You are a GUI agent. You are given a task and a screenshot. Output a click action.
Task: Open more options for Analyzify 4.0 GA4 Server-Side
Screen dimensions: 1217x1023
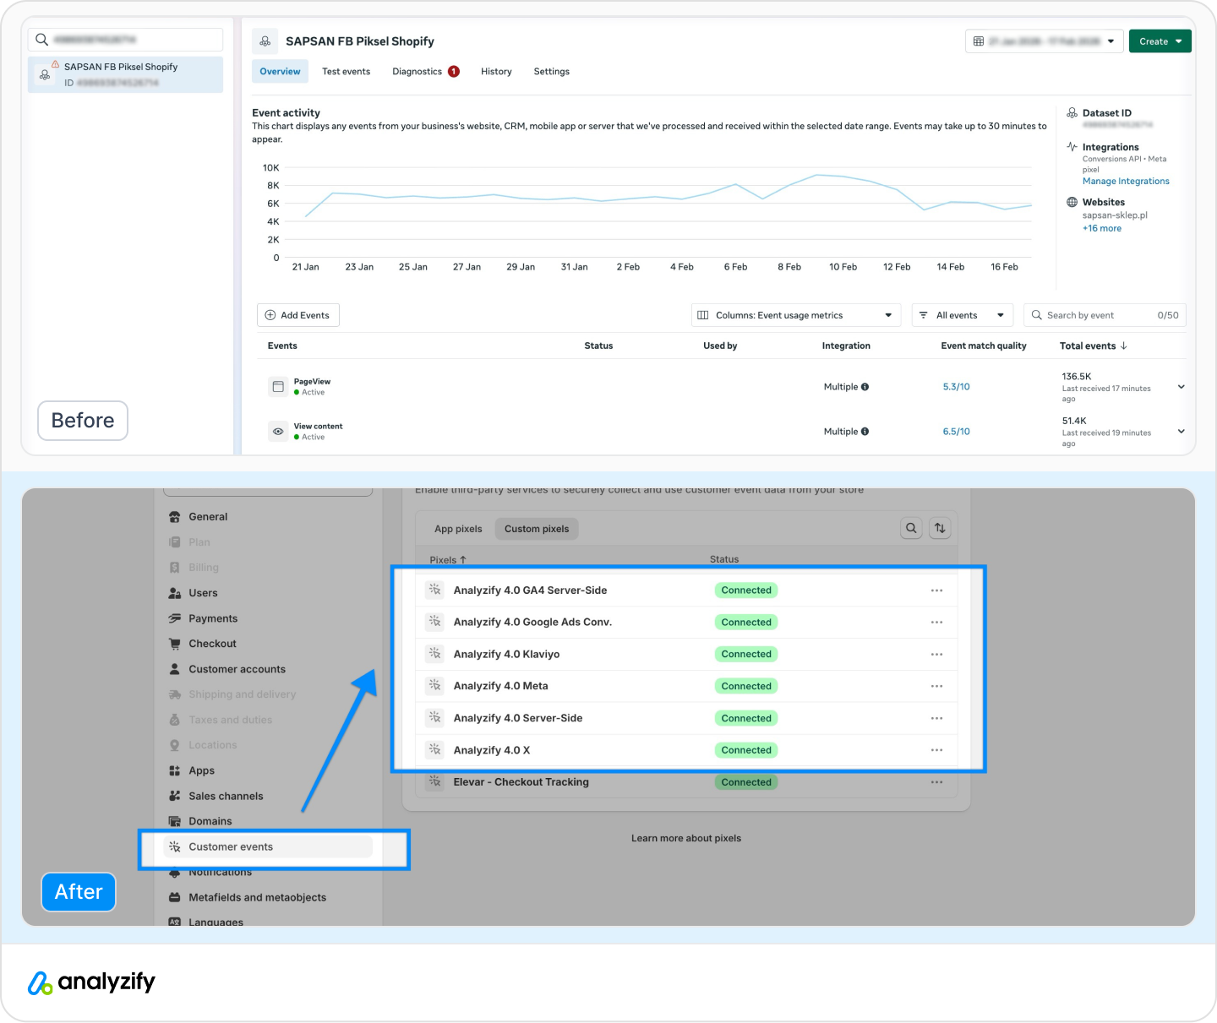[936, 590]
